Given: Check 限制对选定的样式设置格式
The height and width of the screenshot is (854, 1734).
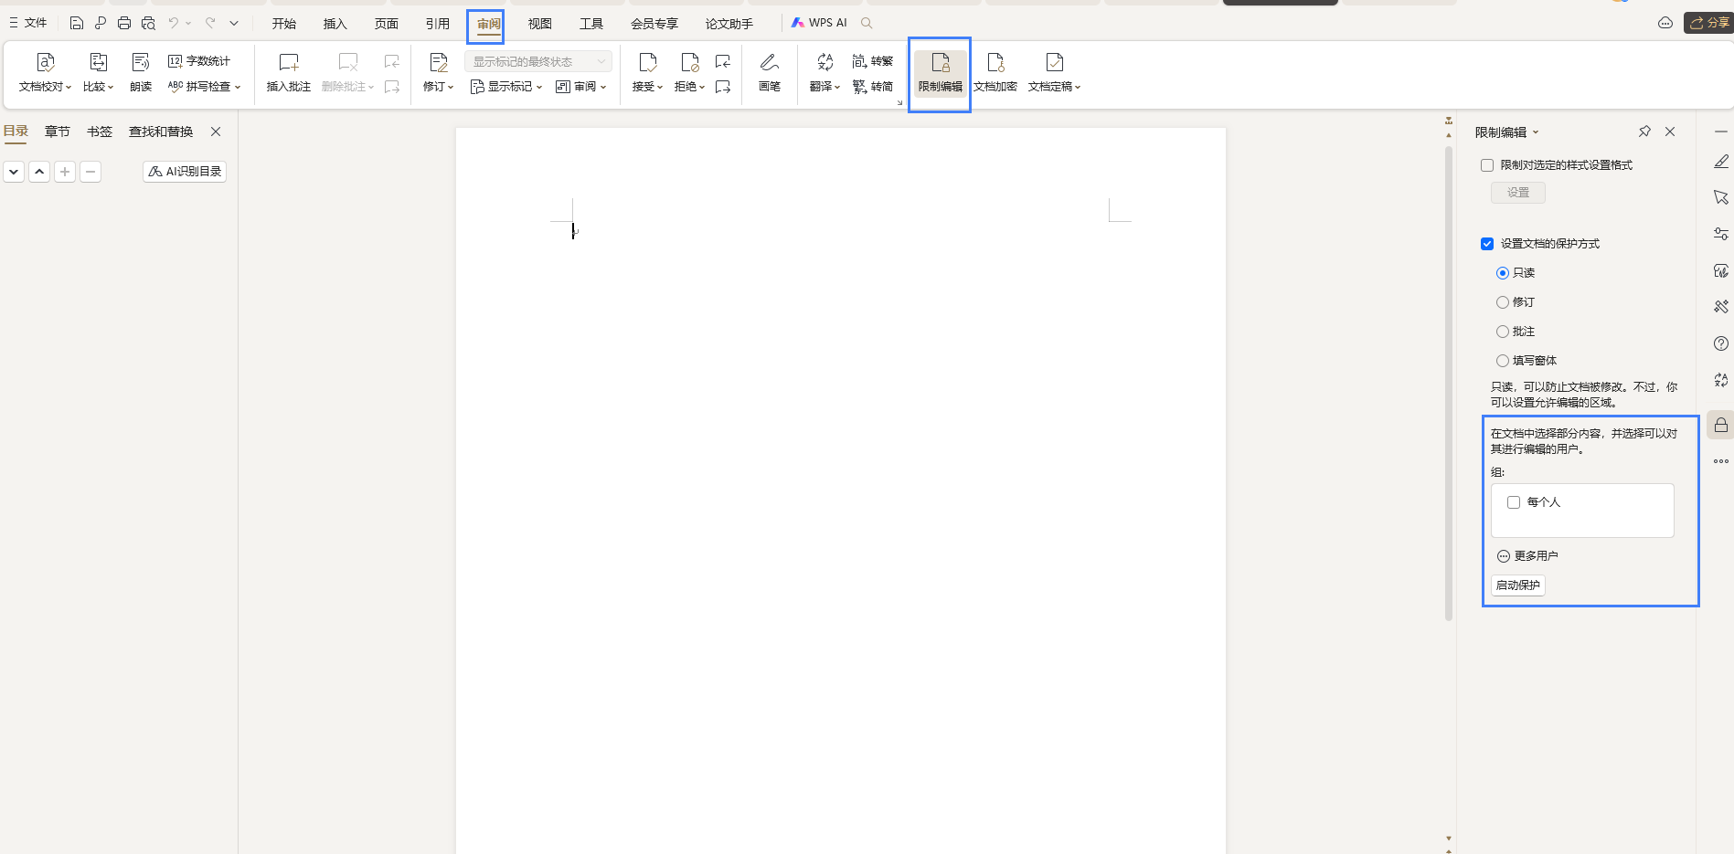Looking at the screenshot, I should pos(1487,165).
